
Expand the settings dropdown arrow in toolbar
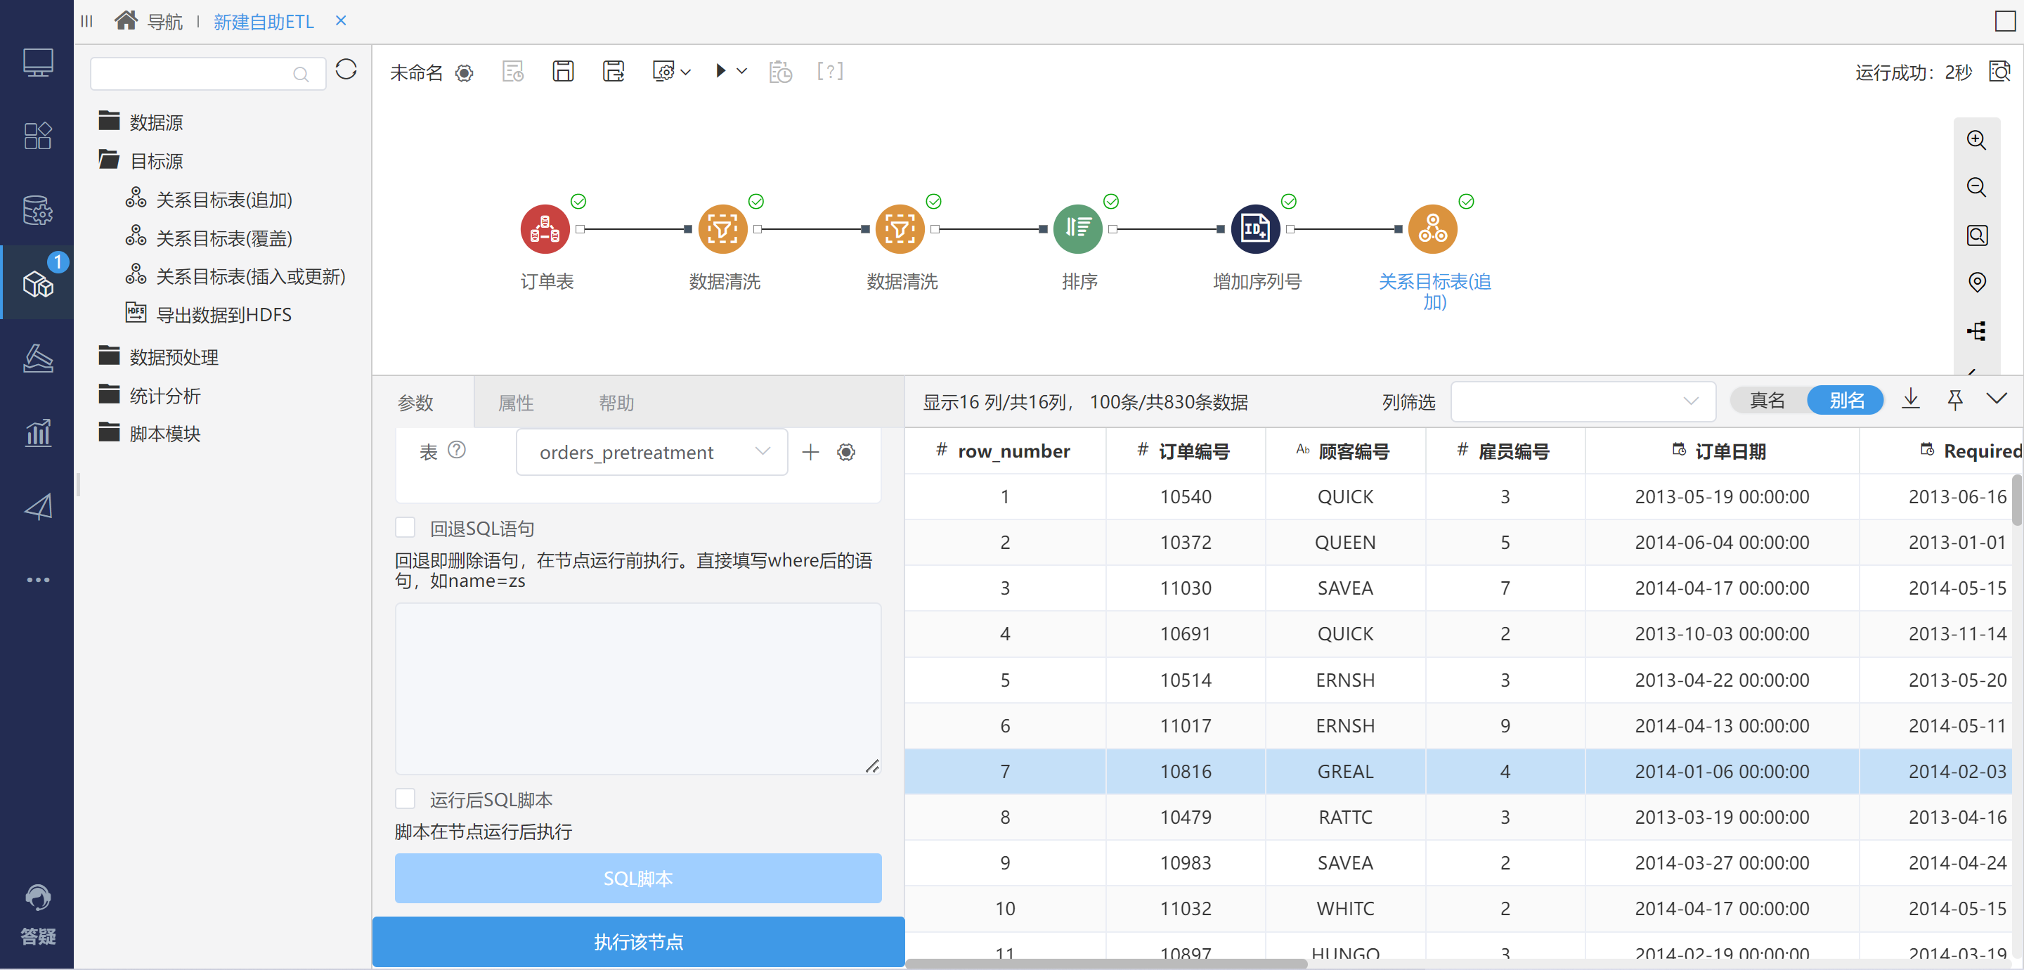[686, 72]
